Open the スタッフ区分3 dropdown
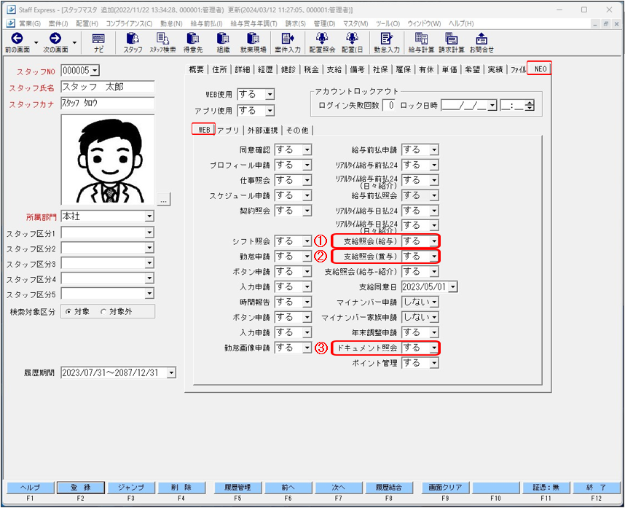Viewport: 625px width, 508px height. pos(149,263)
